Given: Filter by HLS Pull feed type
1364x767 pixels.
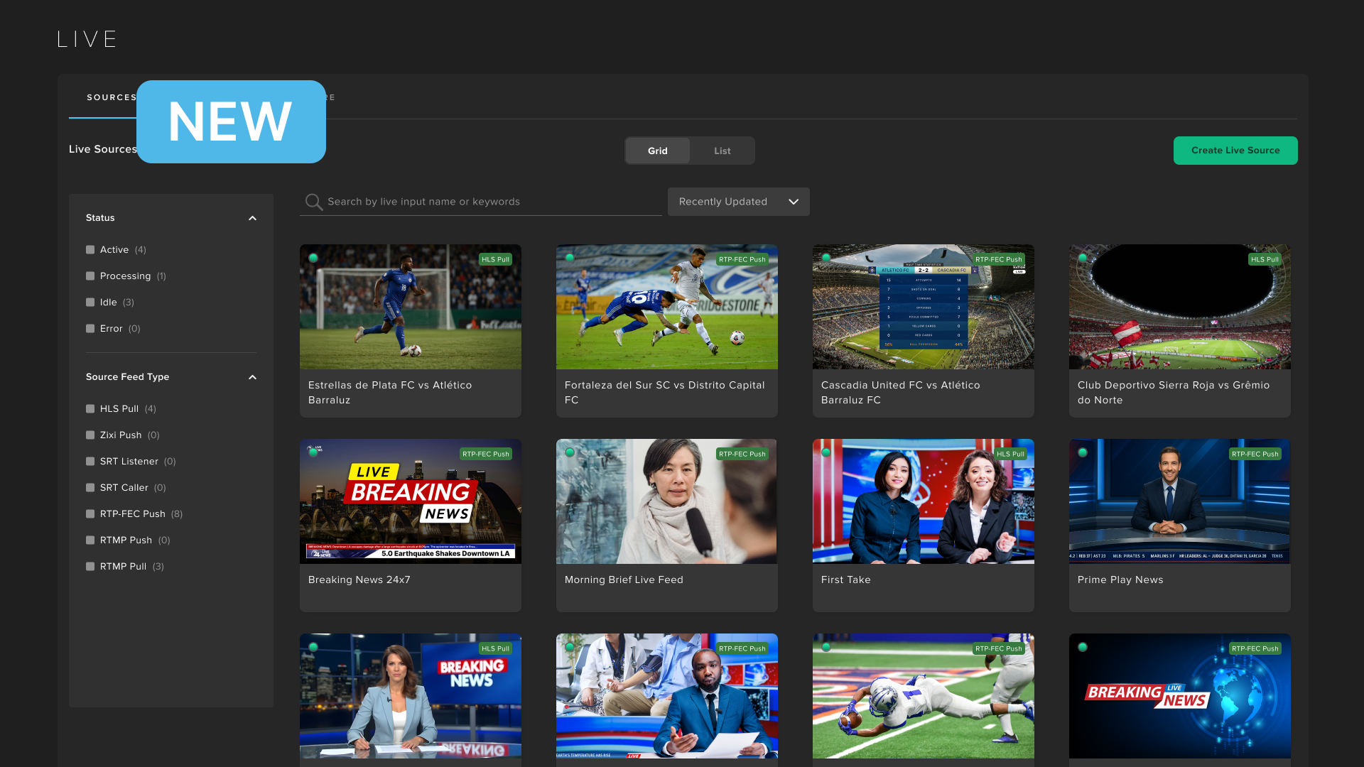Looking at the screenshot, I should (x=90, y=409).
